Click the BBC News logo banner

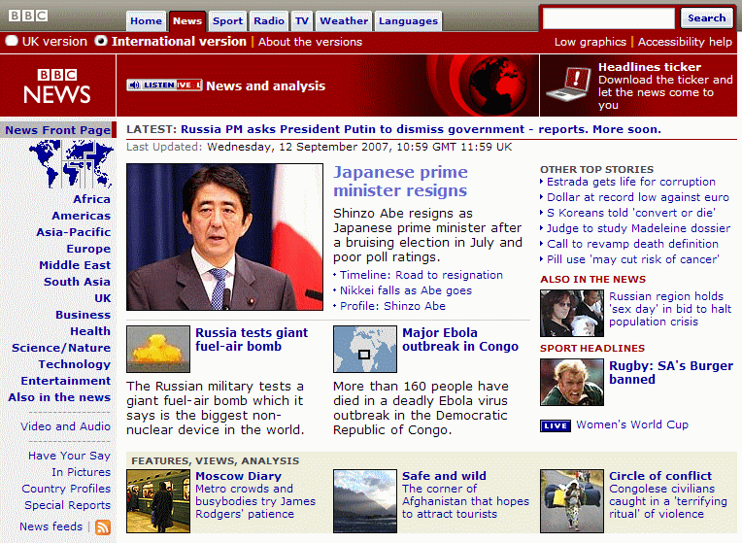57,85
